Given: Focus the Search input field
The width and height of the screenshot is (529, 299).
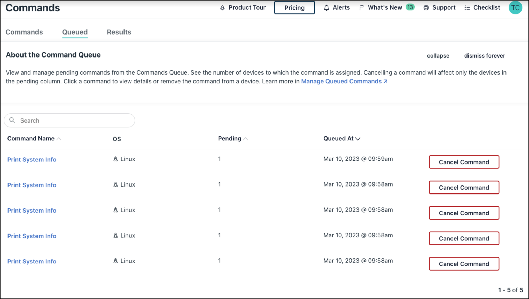Looking at the screenshot, I should 75,120.
